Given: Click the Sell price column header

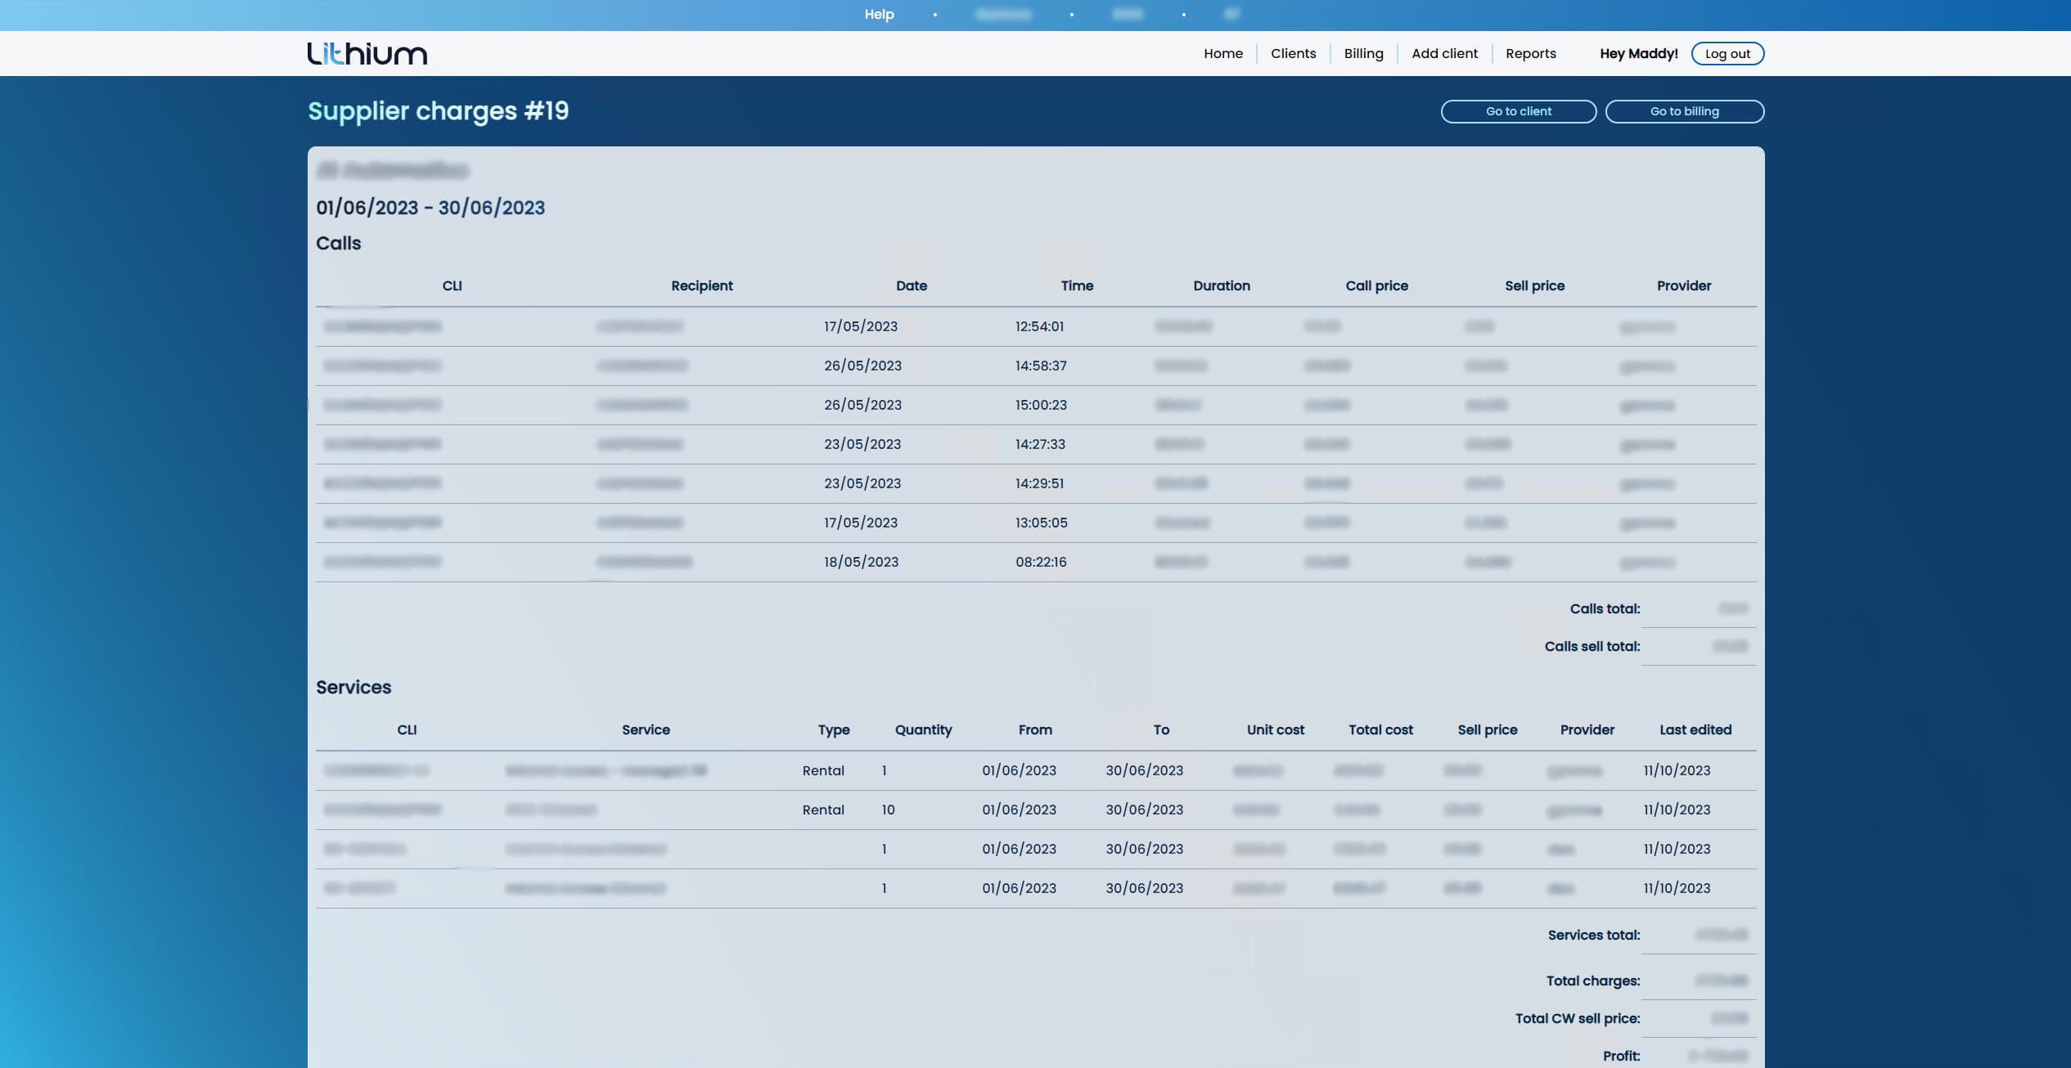Looking at the screenshot, I should pyautogui.click(x=1534, y=285).
